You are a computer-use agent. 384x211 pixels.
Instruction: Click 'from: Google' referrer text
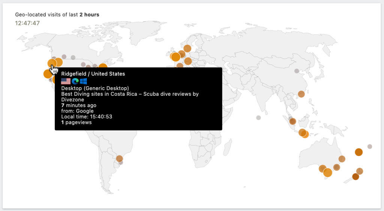tap(77, 111)
